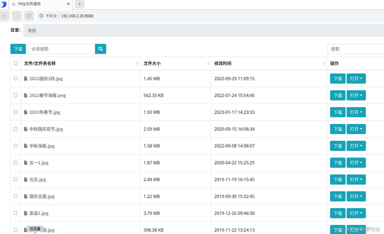
Task: Toggle the select-all header checkbox
Action: (x=15, y=63)
